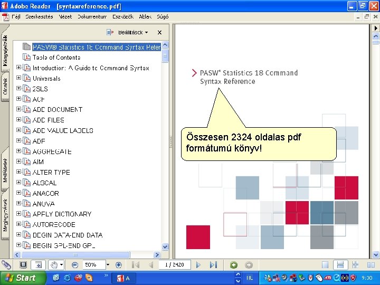Open the Dokumentum menu
Viewport: 380px width, 285px height.
[92, 17]
